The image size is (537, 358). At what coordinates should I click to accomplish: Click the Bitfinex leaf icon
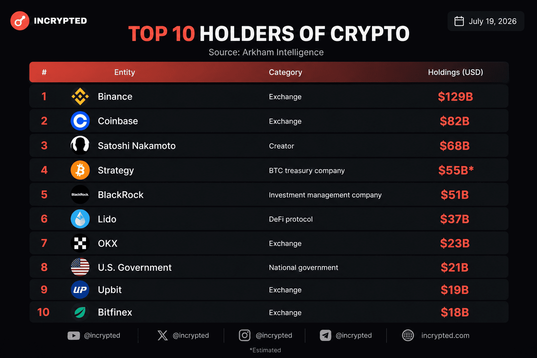(x=80, y=312)
